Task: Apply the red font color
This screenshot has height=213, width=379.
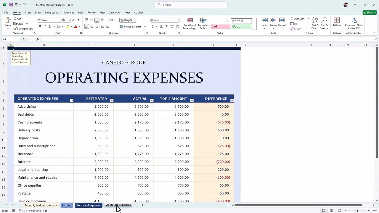Action: (76, 26)
